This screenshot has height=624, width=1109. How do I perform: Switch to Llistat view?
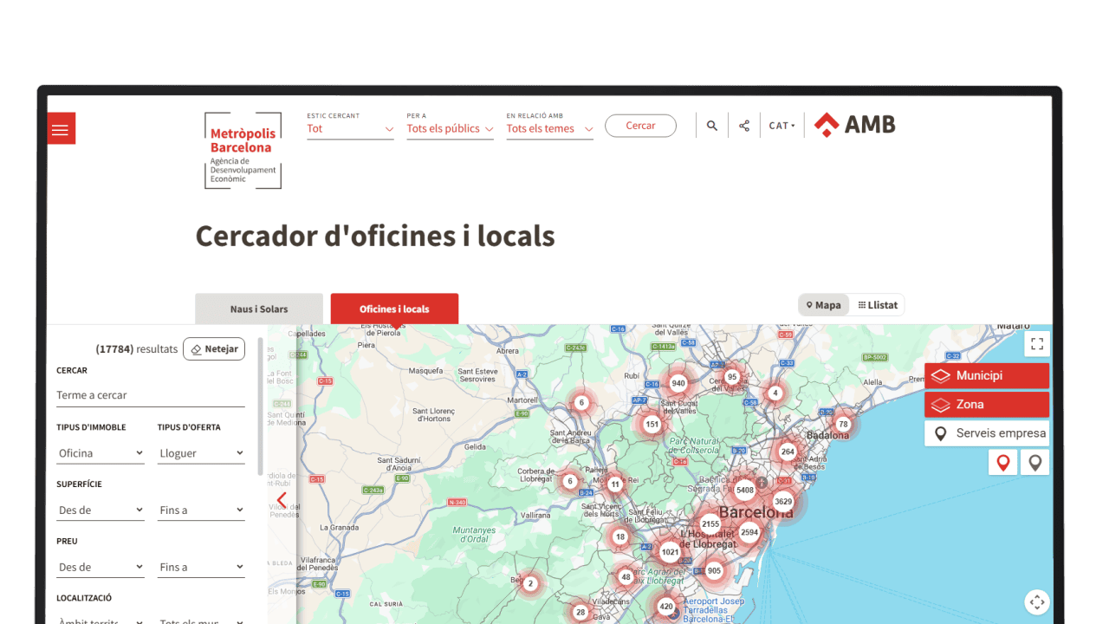click(x=878, y=305)
